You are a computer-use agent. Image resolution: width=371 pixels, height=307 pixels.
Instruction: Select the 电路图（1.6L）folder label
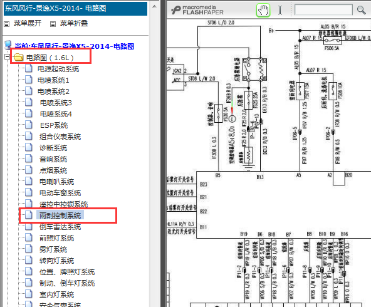coord(50,58)
